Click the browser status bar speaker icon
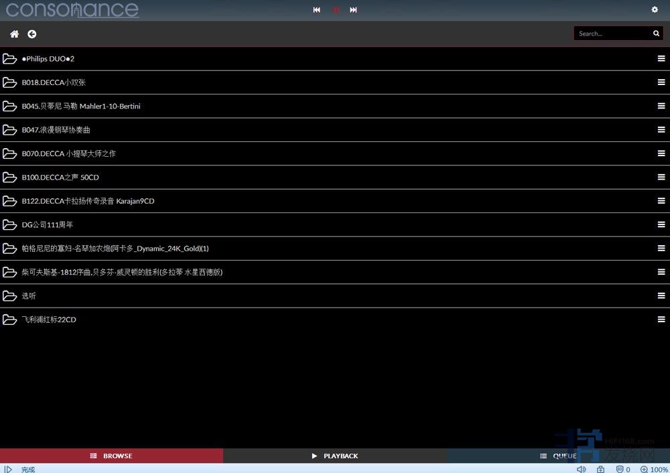This screenshot has height=473, width=670. pos(581,469)
